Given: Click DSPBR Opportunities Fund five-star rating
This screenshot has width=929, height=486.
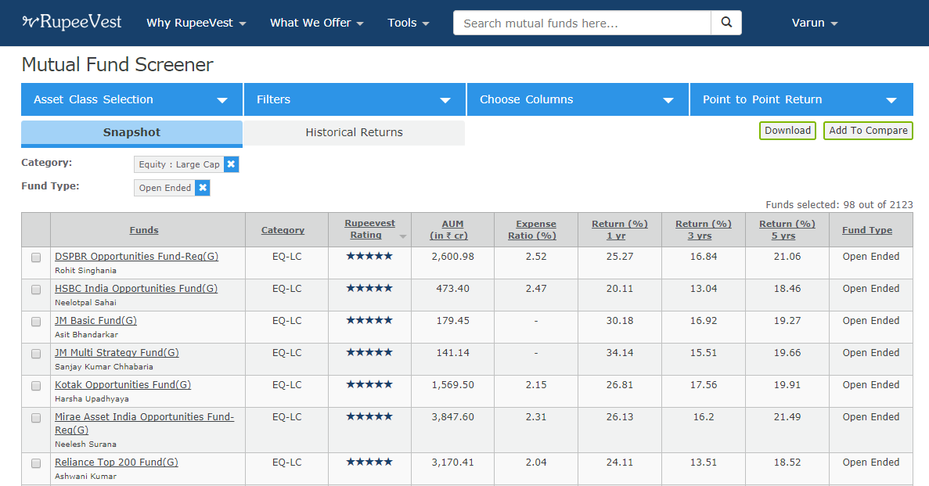Looking at the screenshot, I should pyautogui.click(x=369, y=256).
